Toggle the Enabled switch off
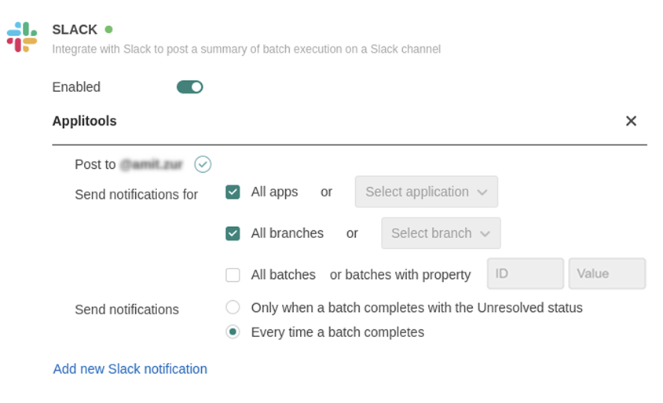 tap(190, 87)
